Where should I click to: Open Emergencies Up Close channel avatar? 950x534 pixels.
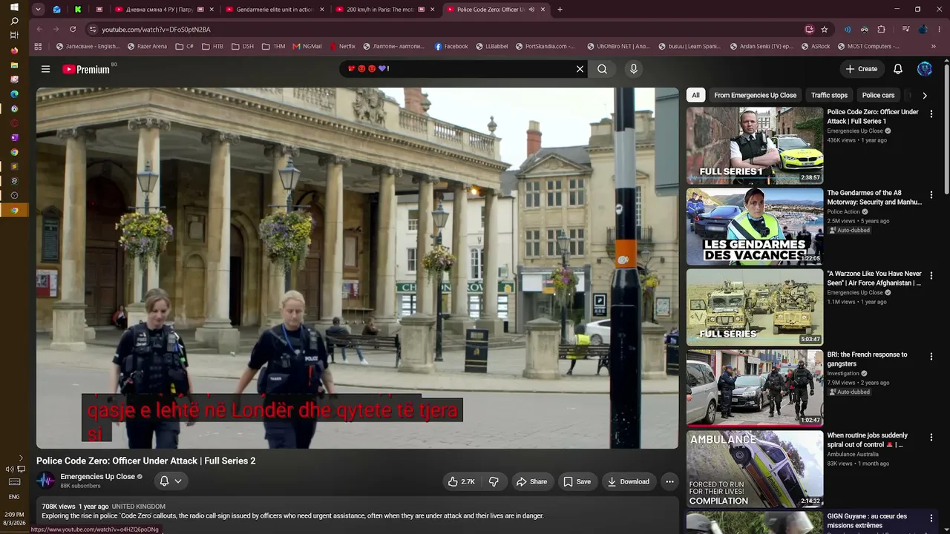pos(46,481)
